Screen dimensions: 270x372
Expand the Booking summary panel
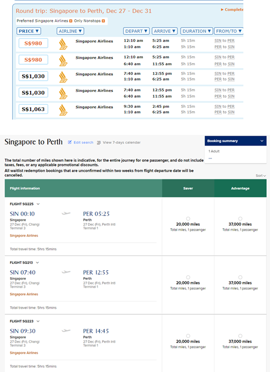[262, 141]
